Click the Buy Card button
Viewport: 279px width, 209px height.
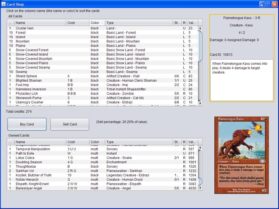(x=27, y=124)
